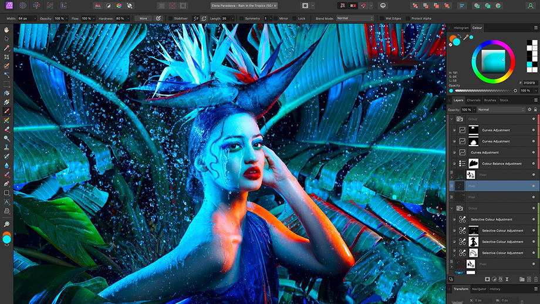Screen dimensions: 540x304
Task: Enable the Wet Edges checkbox
Action: click(382, 18)
